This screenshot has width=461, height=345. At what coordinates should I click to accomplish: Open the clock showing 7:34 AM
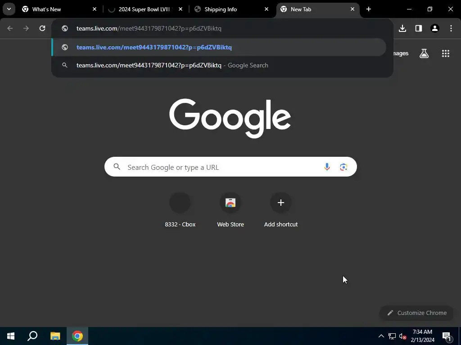[422, 336]
